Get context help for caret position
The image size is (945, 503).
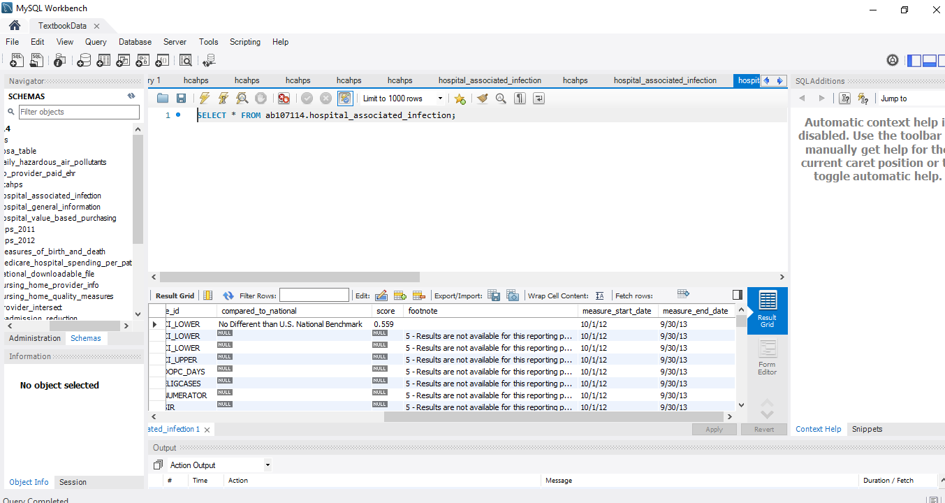tap(845, 99)
